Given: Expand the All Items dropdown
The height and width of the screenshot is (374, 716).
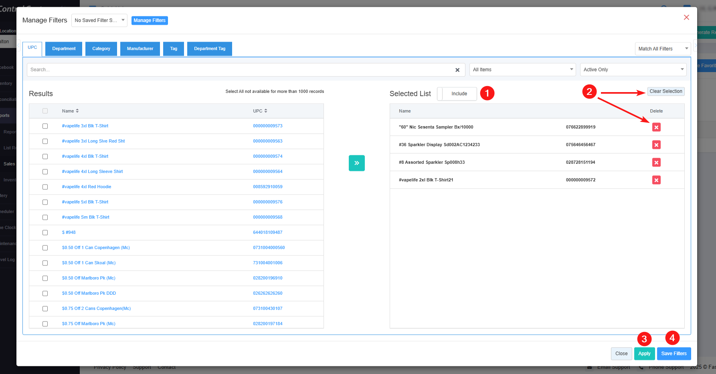Looking at the screenshot, I should pos(522,70).
